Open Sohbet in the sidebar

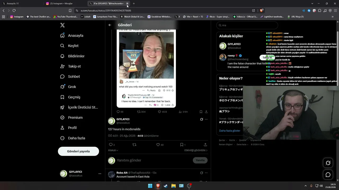coord(70,77)
